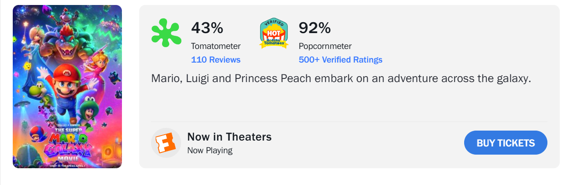Click the 43% Tomatometer score

pyautogui.click(x=207, y=28)
